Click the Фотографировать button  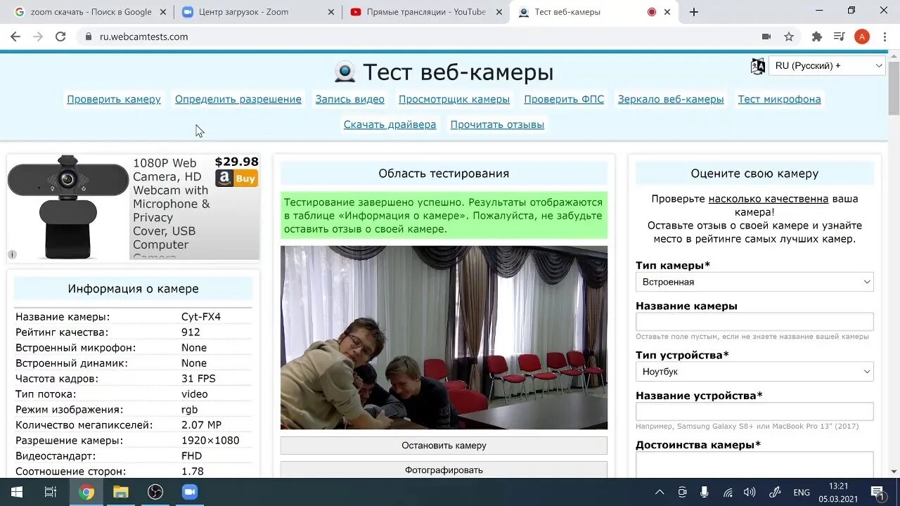[x=443, y=469]
